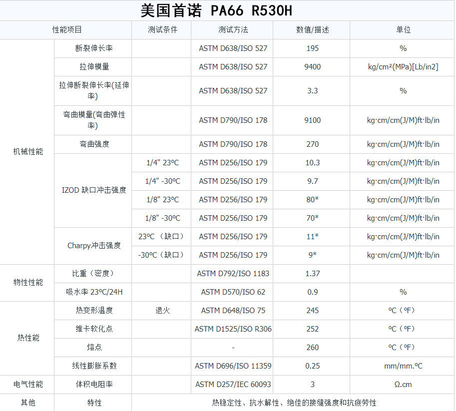Click the 维卡软化点 property cell
Screen dimensions: 456x411
[x=94, y=329]
